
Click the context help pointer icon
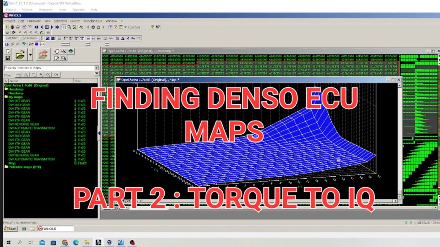pyautogui.click(x=157, y=27)
